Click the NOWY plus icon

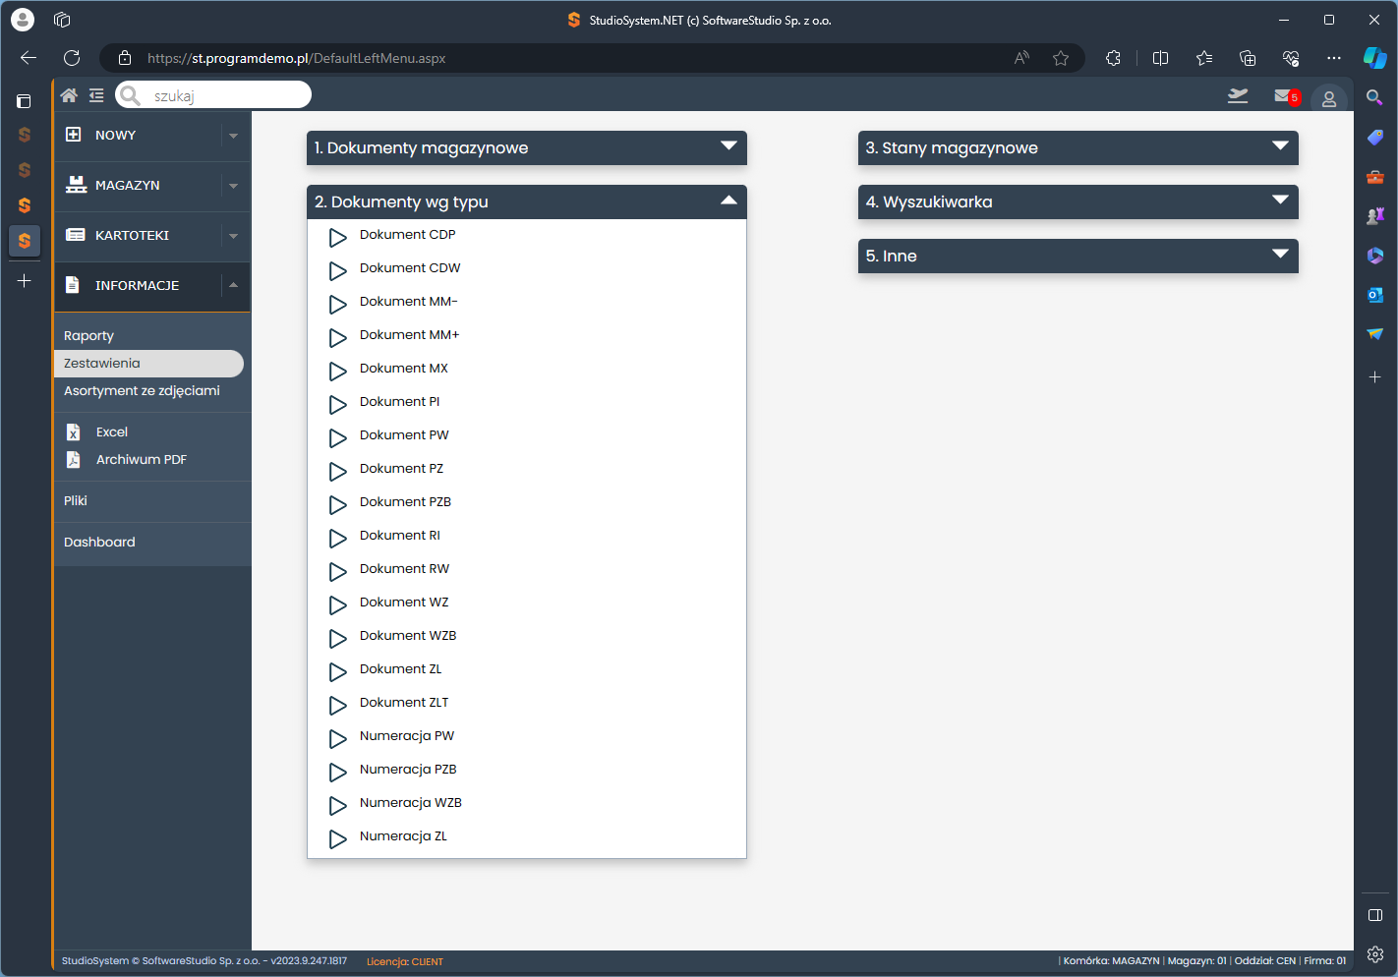pyautogui.click(x=74, y=135)
